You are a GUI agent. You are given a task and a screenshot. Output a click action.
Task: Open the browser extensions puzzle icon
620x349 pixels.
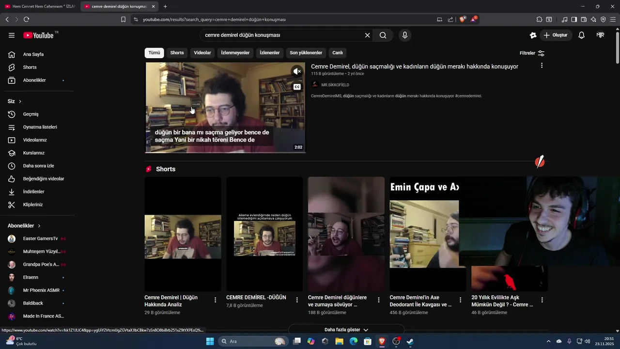(539, 19)
